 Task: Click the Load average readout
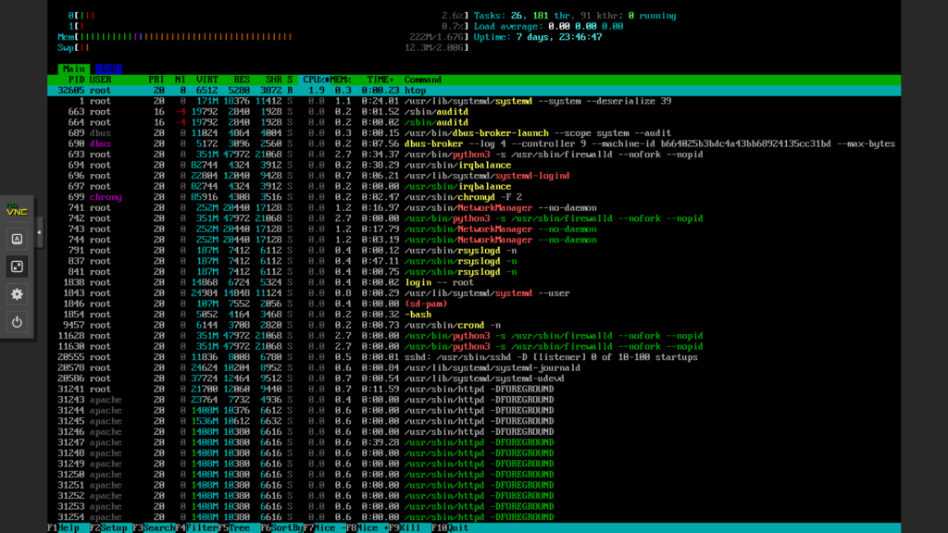(548, 27)
